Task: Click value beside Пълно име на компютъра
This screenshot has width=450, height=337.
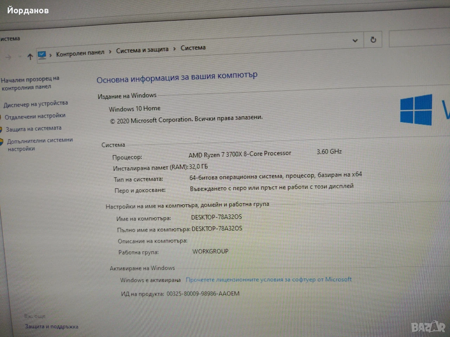Action: click(217, 229)
